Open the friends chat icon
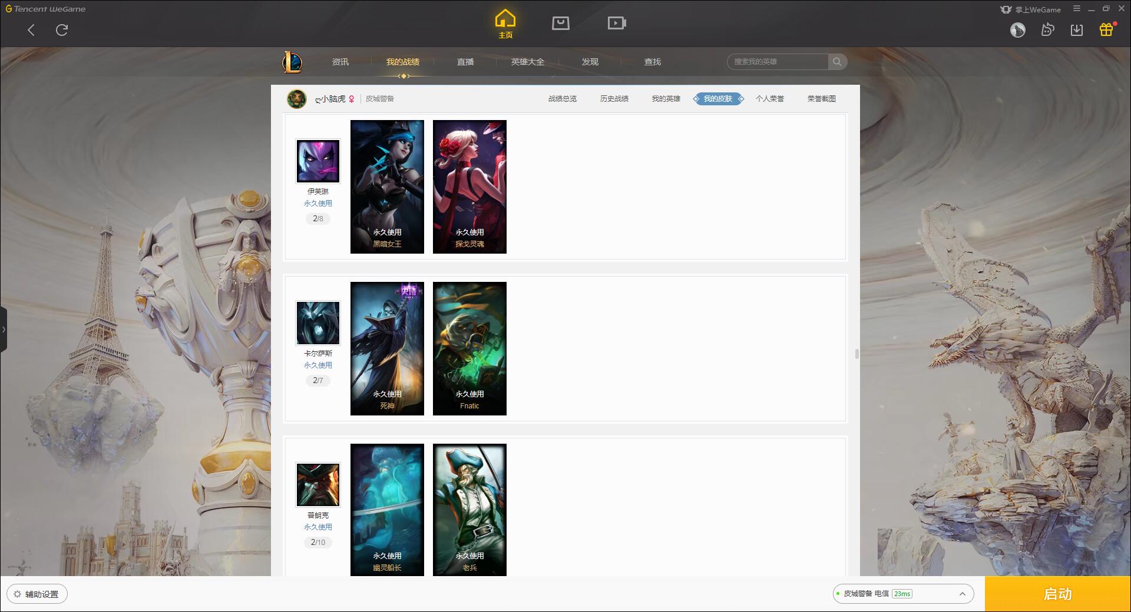 pyautogui.click(x=1047, y=30)
